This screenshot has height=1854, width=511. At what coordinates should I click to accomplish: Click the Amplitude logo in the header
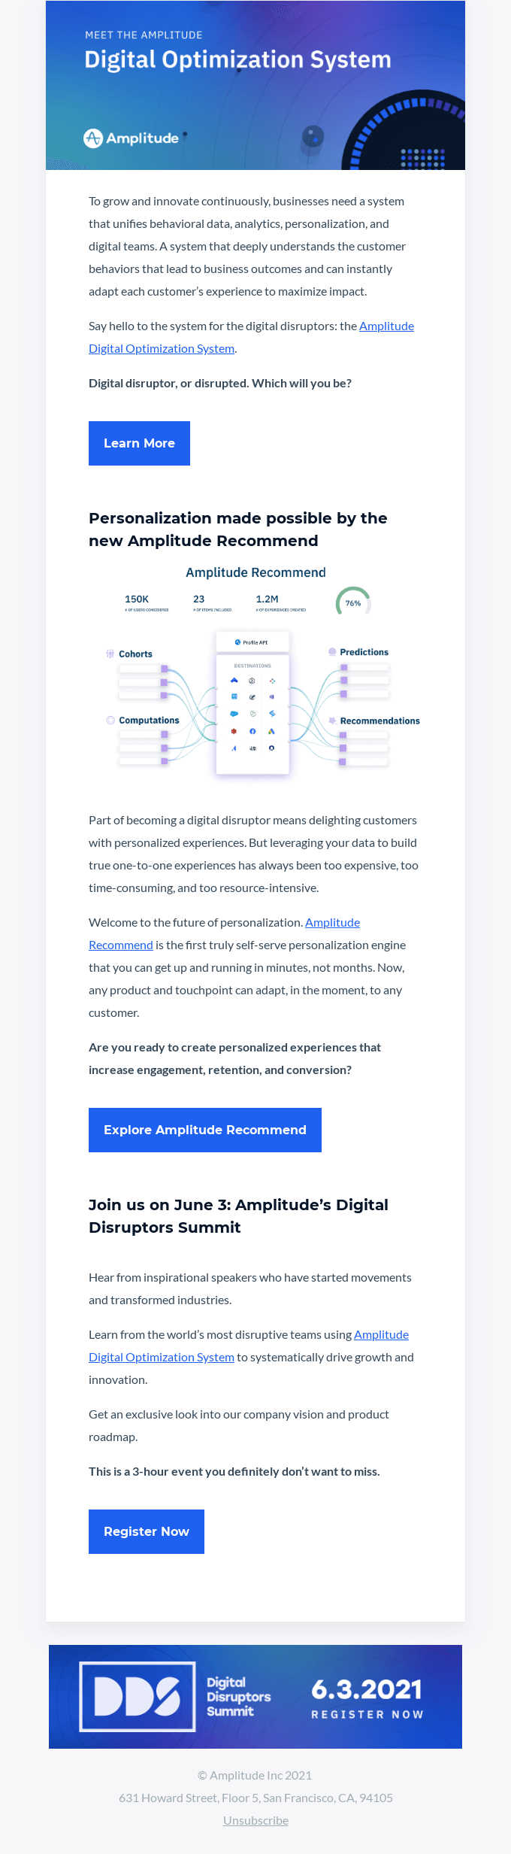(132, 138)
